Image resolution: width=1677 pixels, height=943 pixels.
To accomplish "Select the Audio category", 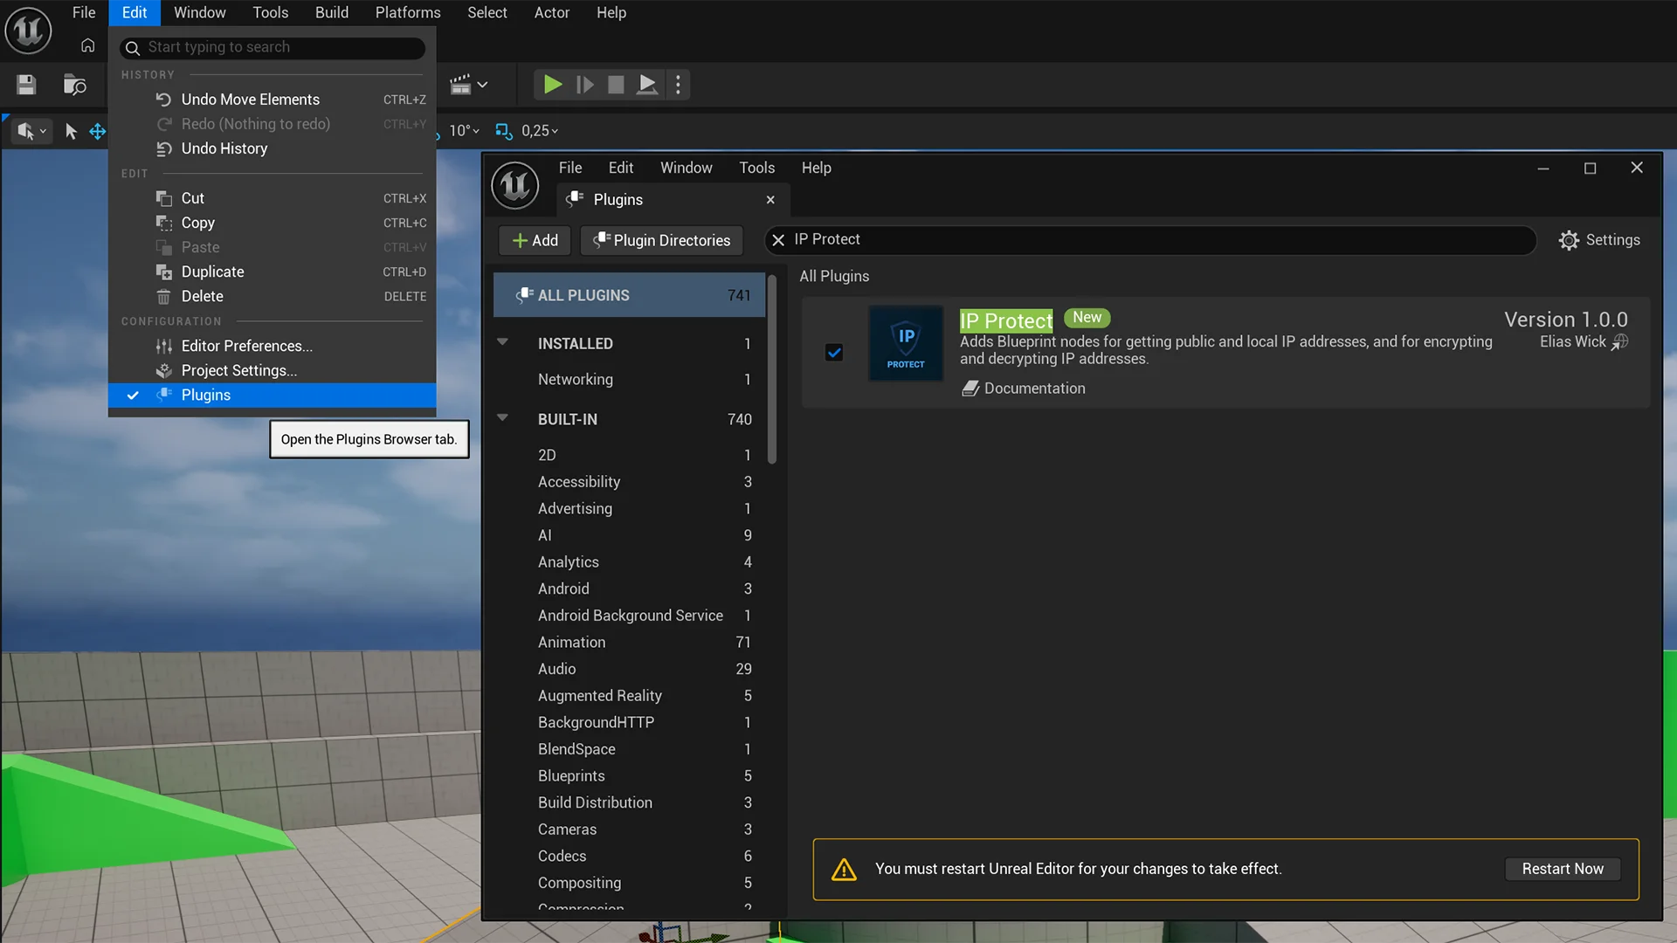I will (629, 669).
